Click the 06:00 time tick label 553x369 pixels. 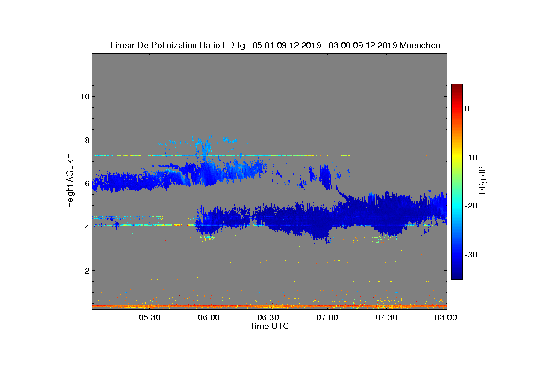[x=209, y=317]
